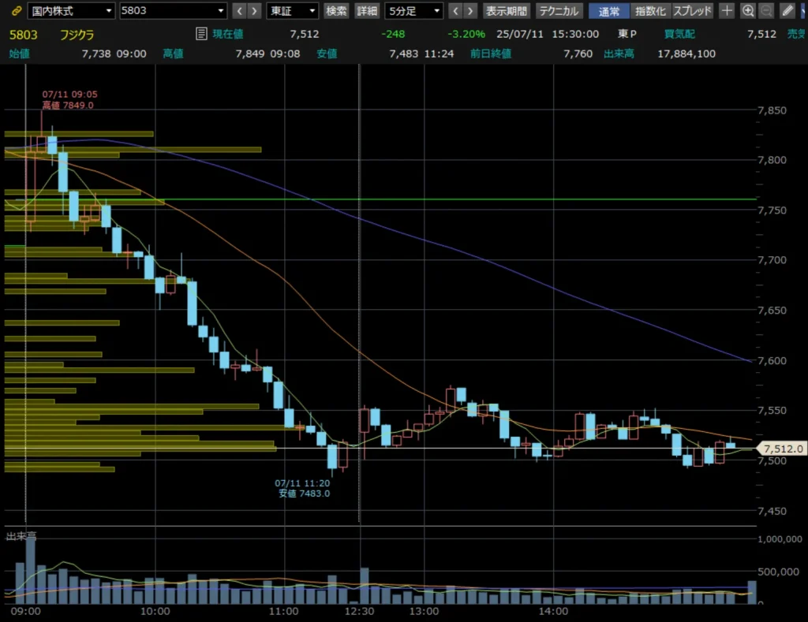Click the 買気配 bid quote label
The height and width of the screenshot is (622, 808).
(x=679, y=34)
